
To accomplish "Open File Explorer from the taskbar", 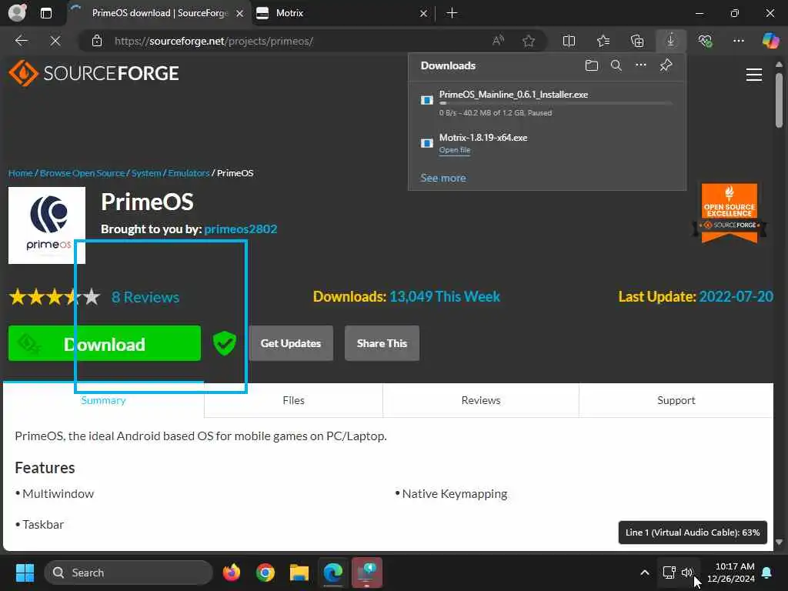I will (x=299, y=573).
